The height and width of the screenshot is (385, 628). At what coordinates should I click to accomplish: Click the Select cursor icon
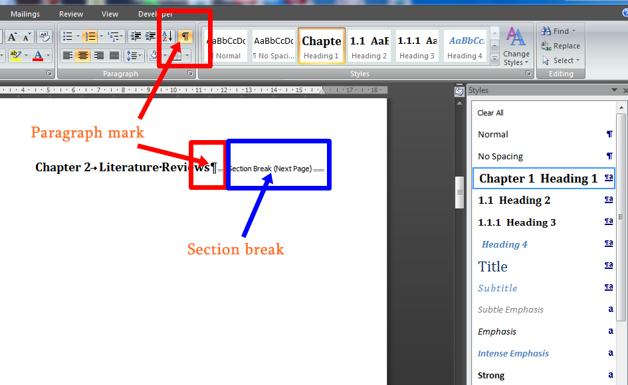[546, 60]
